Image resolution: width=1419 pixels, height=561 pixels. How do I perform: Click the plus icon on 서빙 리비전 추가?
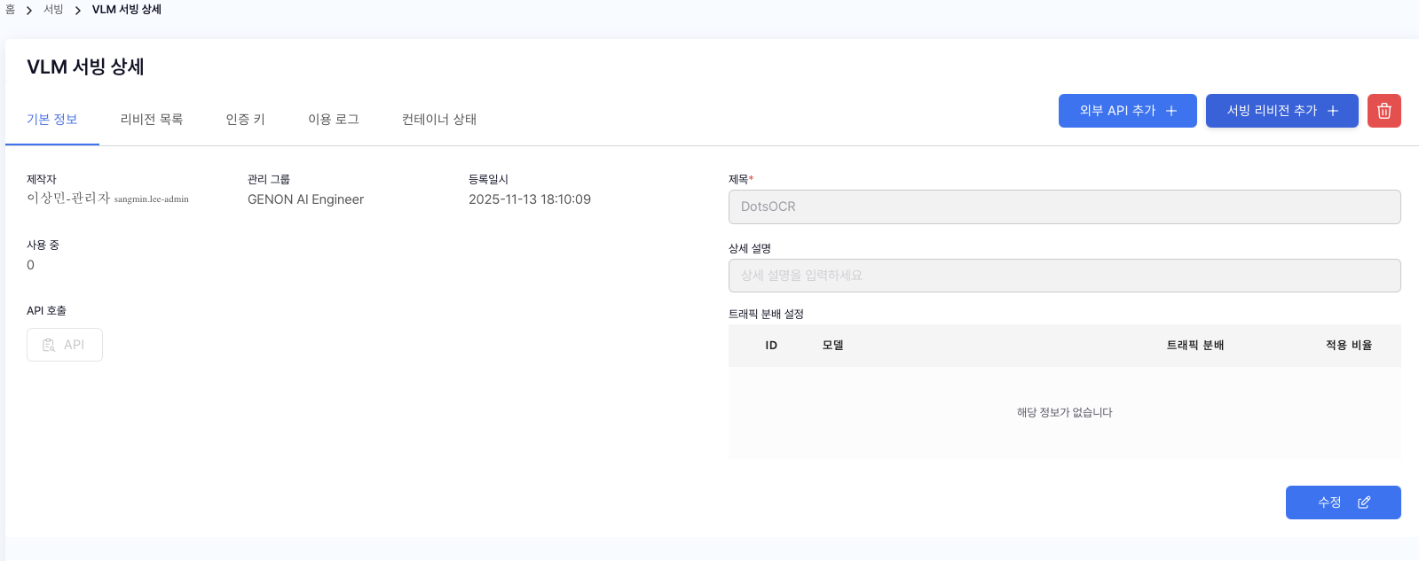pos(1332,111)
